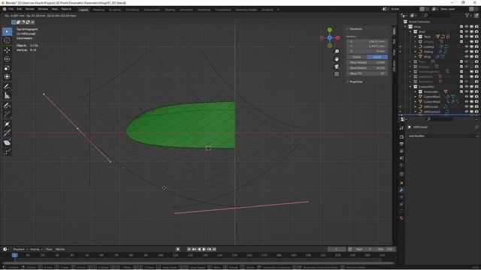
Task: Click the Mean Radius slider
Action: coord(368,68)
